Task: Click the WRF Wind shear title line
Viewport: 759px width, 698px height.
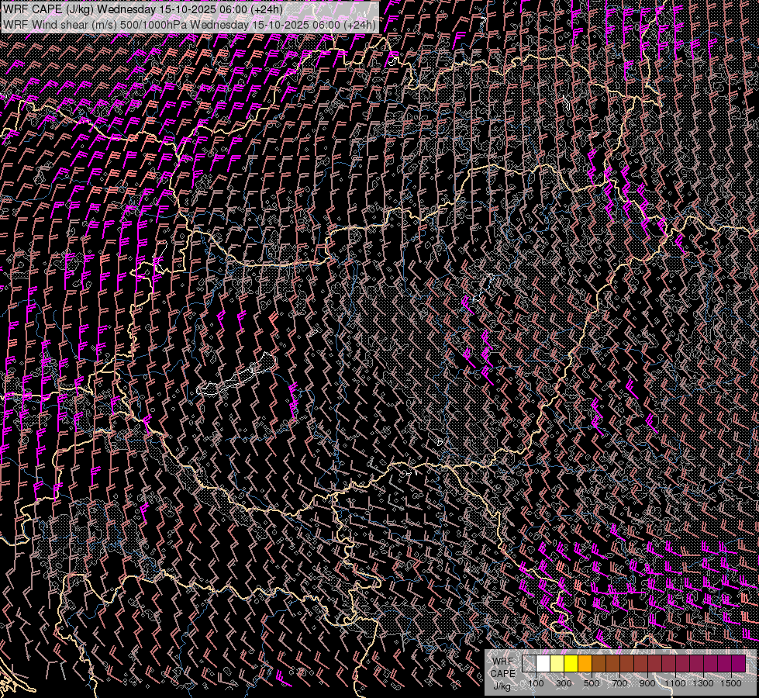Action: tap(189, 24)
